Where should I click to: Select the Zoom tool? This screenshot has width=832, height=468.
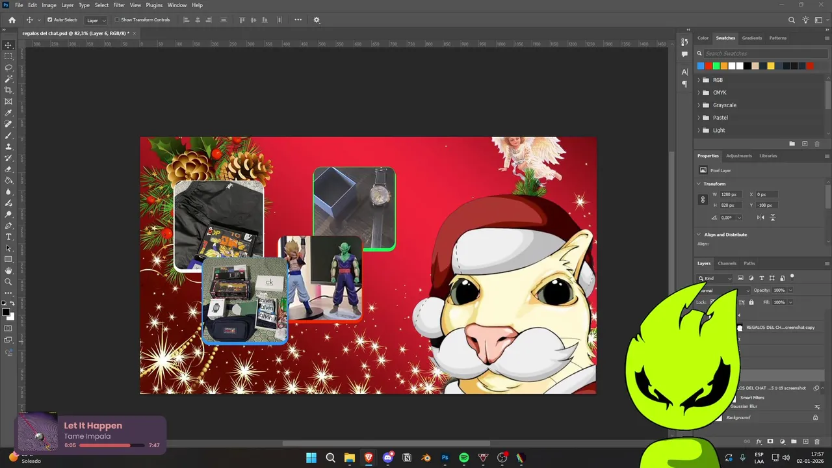click(8, 281)
